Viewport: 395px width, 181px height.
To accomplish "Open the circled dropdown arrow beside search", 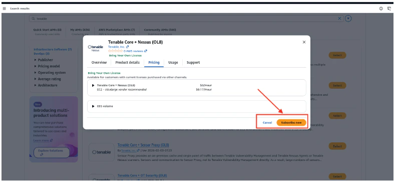I will click(348, 19).
